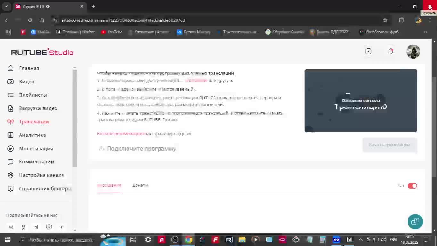Click the Подписывайтесь на нас label

coord(32,215)
